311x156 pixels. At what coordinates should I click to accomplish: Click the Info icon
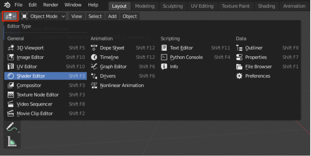(x=164, y=66)
